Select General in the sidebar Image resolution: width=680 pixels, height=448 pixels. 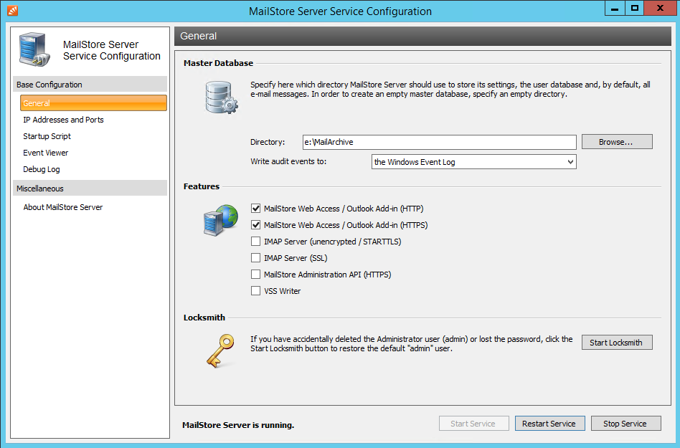tap(93, 103)
